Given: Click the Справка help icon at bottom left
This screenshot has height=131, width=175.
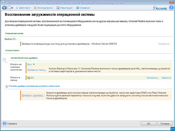Looking at the screenshot, I should point(4,123).
